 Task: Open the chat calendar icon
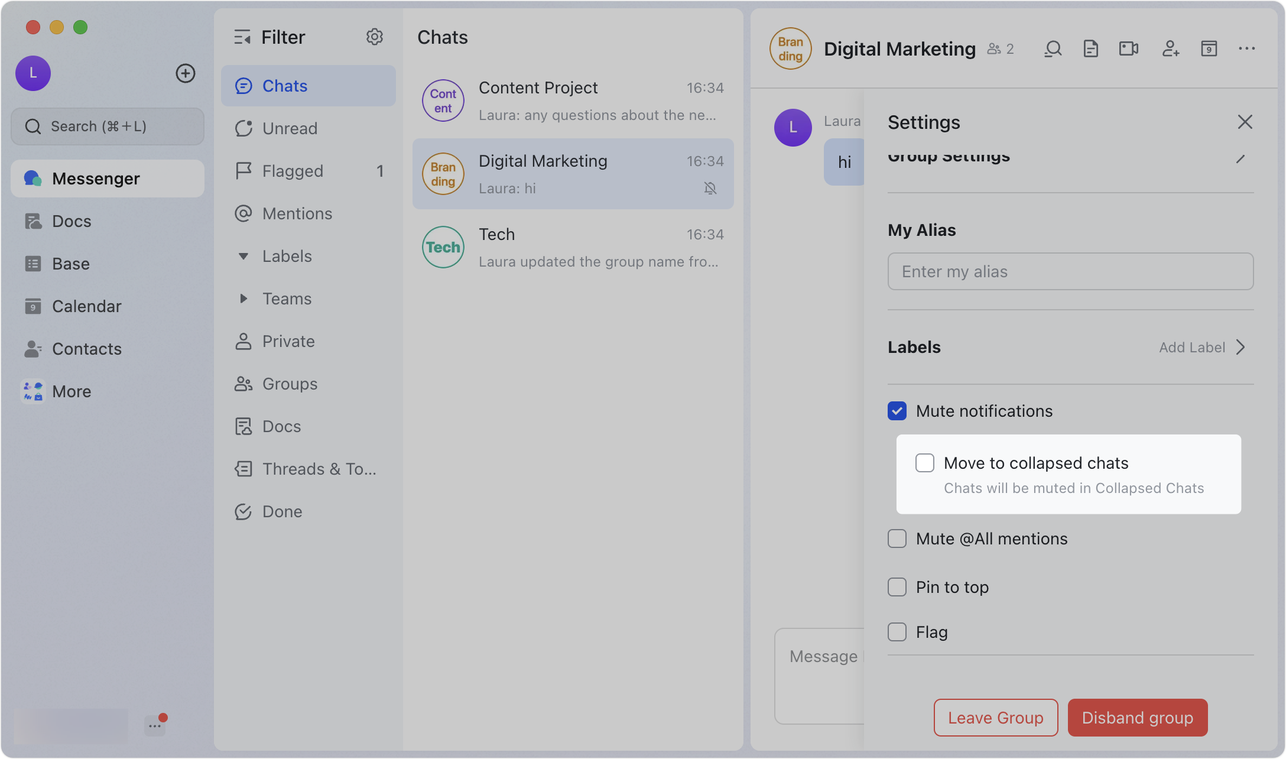pyautogui.click(x=1209, y=48)
